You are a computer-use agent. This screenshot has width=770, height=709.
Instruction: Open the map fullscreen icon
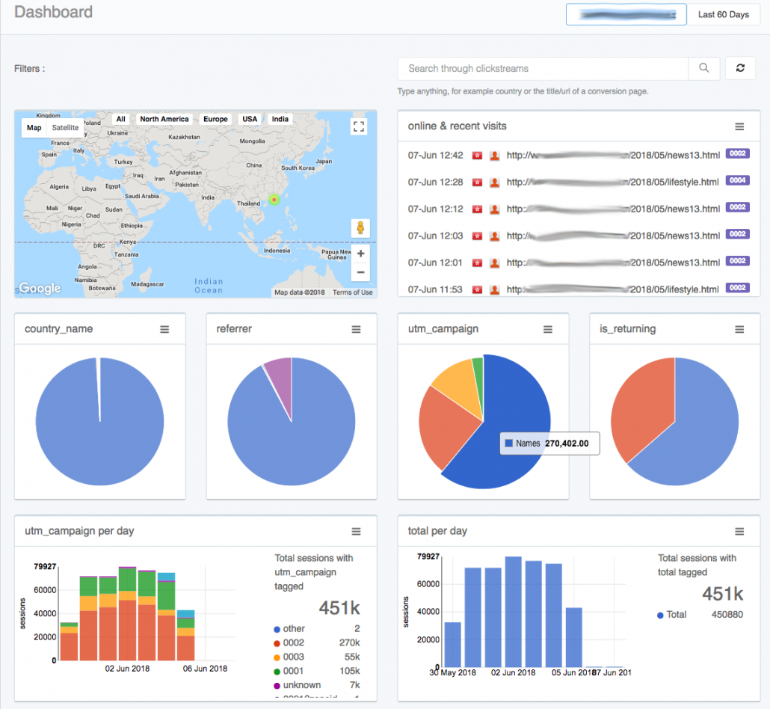tap(359, 126)
